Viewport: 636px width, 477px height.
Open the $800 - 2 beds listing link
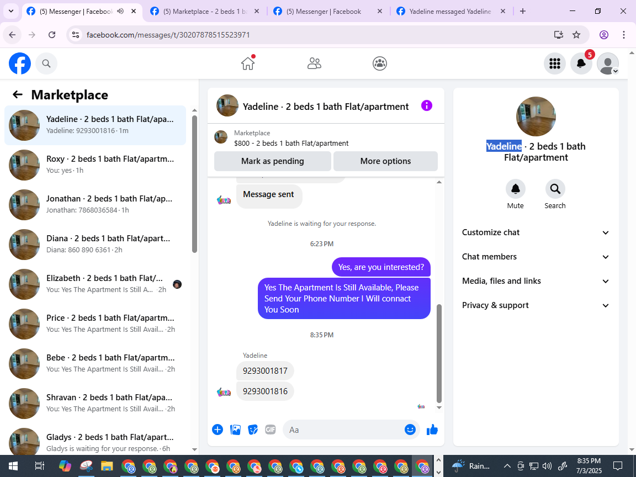[291, 143]
